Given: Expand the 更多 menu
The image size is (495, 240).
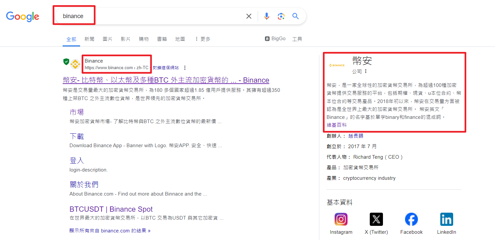Looking at the screenshot, I should click(203, 39).
